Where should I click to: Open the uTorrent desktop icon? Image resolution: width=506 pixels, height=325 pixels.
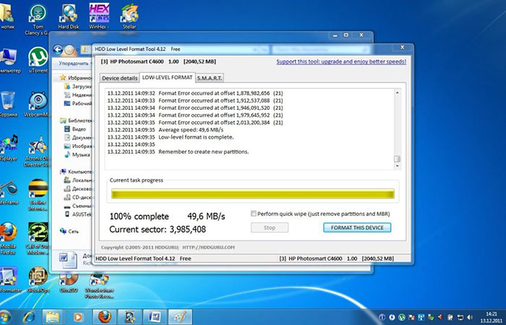[38, 60]
